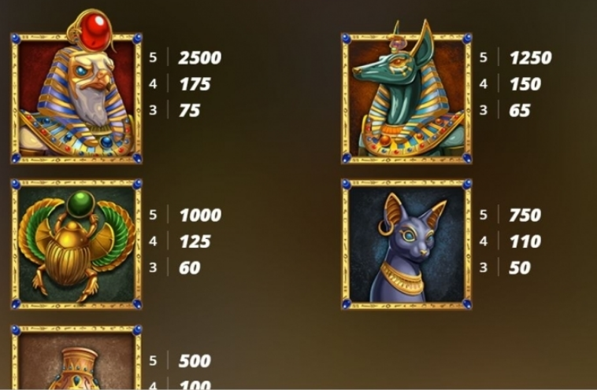Click the 1250 payout for Anubis
The width and height of the screenshot is (597, 390).
click(x=530, y=57)
